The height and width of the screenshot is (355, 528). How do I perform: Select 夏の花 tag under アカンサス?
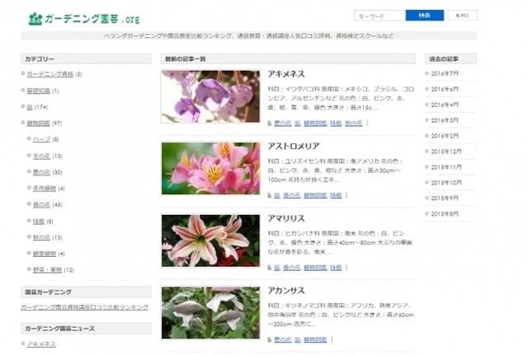point(282,339)
